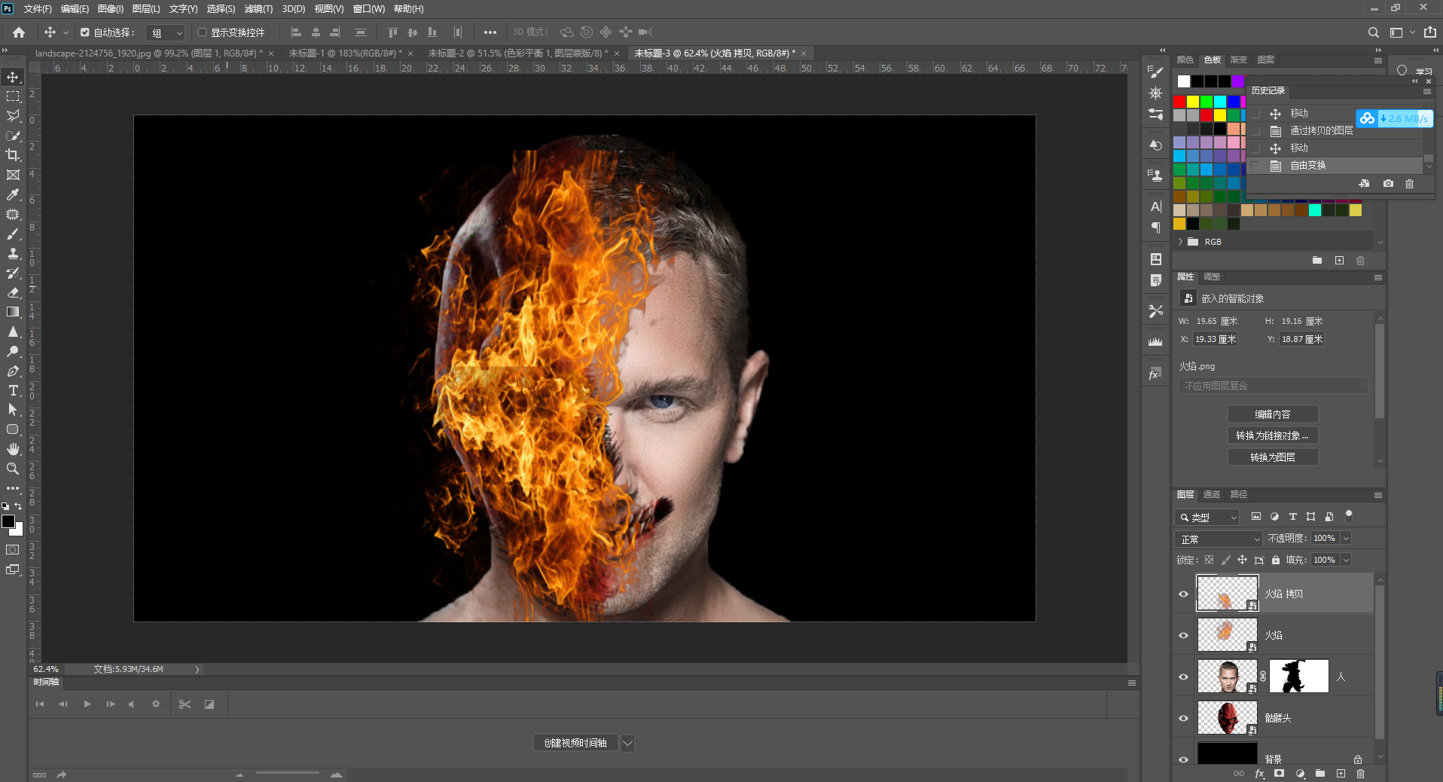Open the 不应用图层复合 dropdown
The height and width of the screenshot is (782, 1443).
pos(1273,386)
